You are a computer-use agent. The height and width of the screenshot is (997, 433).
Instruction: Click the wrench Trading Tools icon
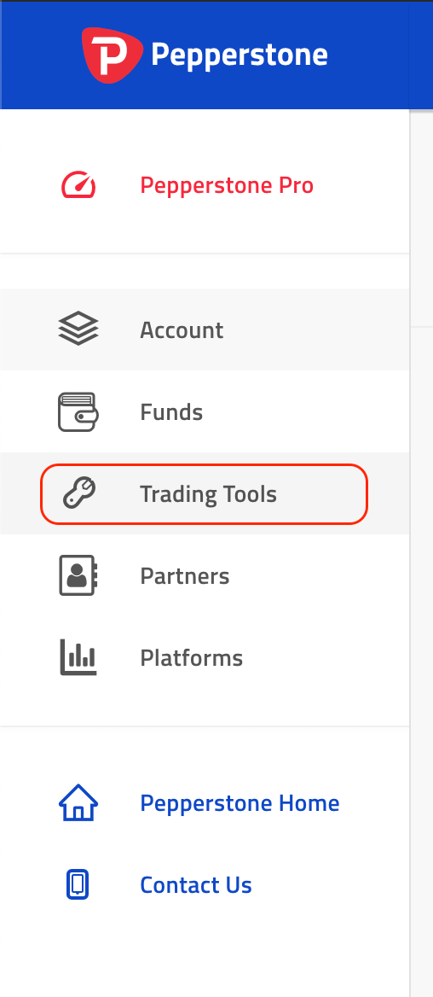pos(78,493)
